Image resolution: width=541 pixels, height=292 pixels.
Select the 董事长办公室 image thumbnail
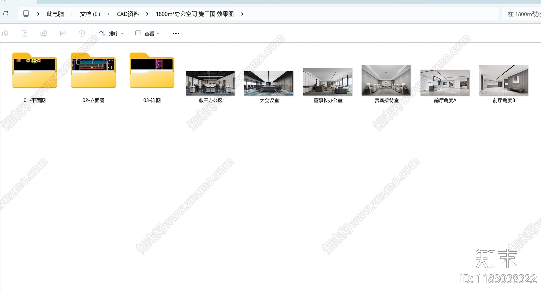pyautogui.click(x=328, y=82)
